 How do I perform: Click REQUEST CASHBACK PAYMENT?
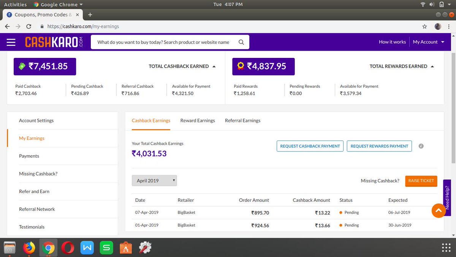click(x=310, y=146)
